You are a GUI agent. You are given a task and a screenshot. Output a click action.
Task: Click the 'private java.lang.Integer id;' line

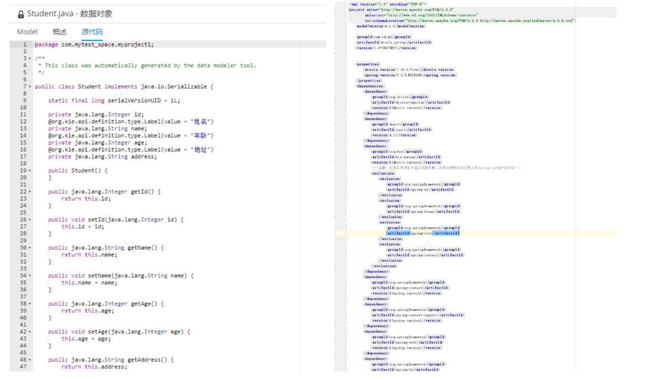tap(96, 115)
